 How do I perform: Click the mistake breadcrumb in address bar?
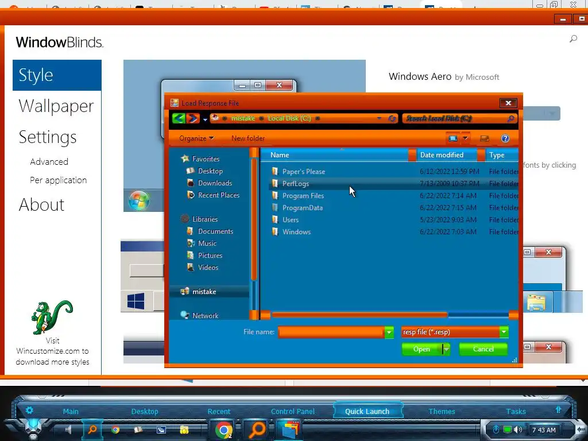(243, 118)
